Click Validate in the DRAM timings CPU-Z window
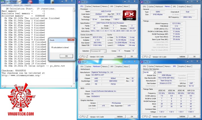This screenshot has width=202, height=120. click(x=182, y=57)
